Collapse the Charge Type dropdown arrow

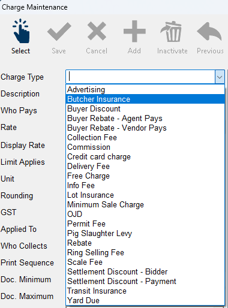(220, 77)
